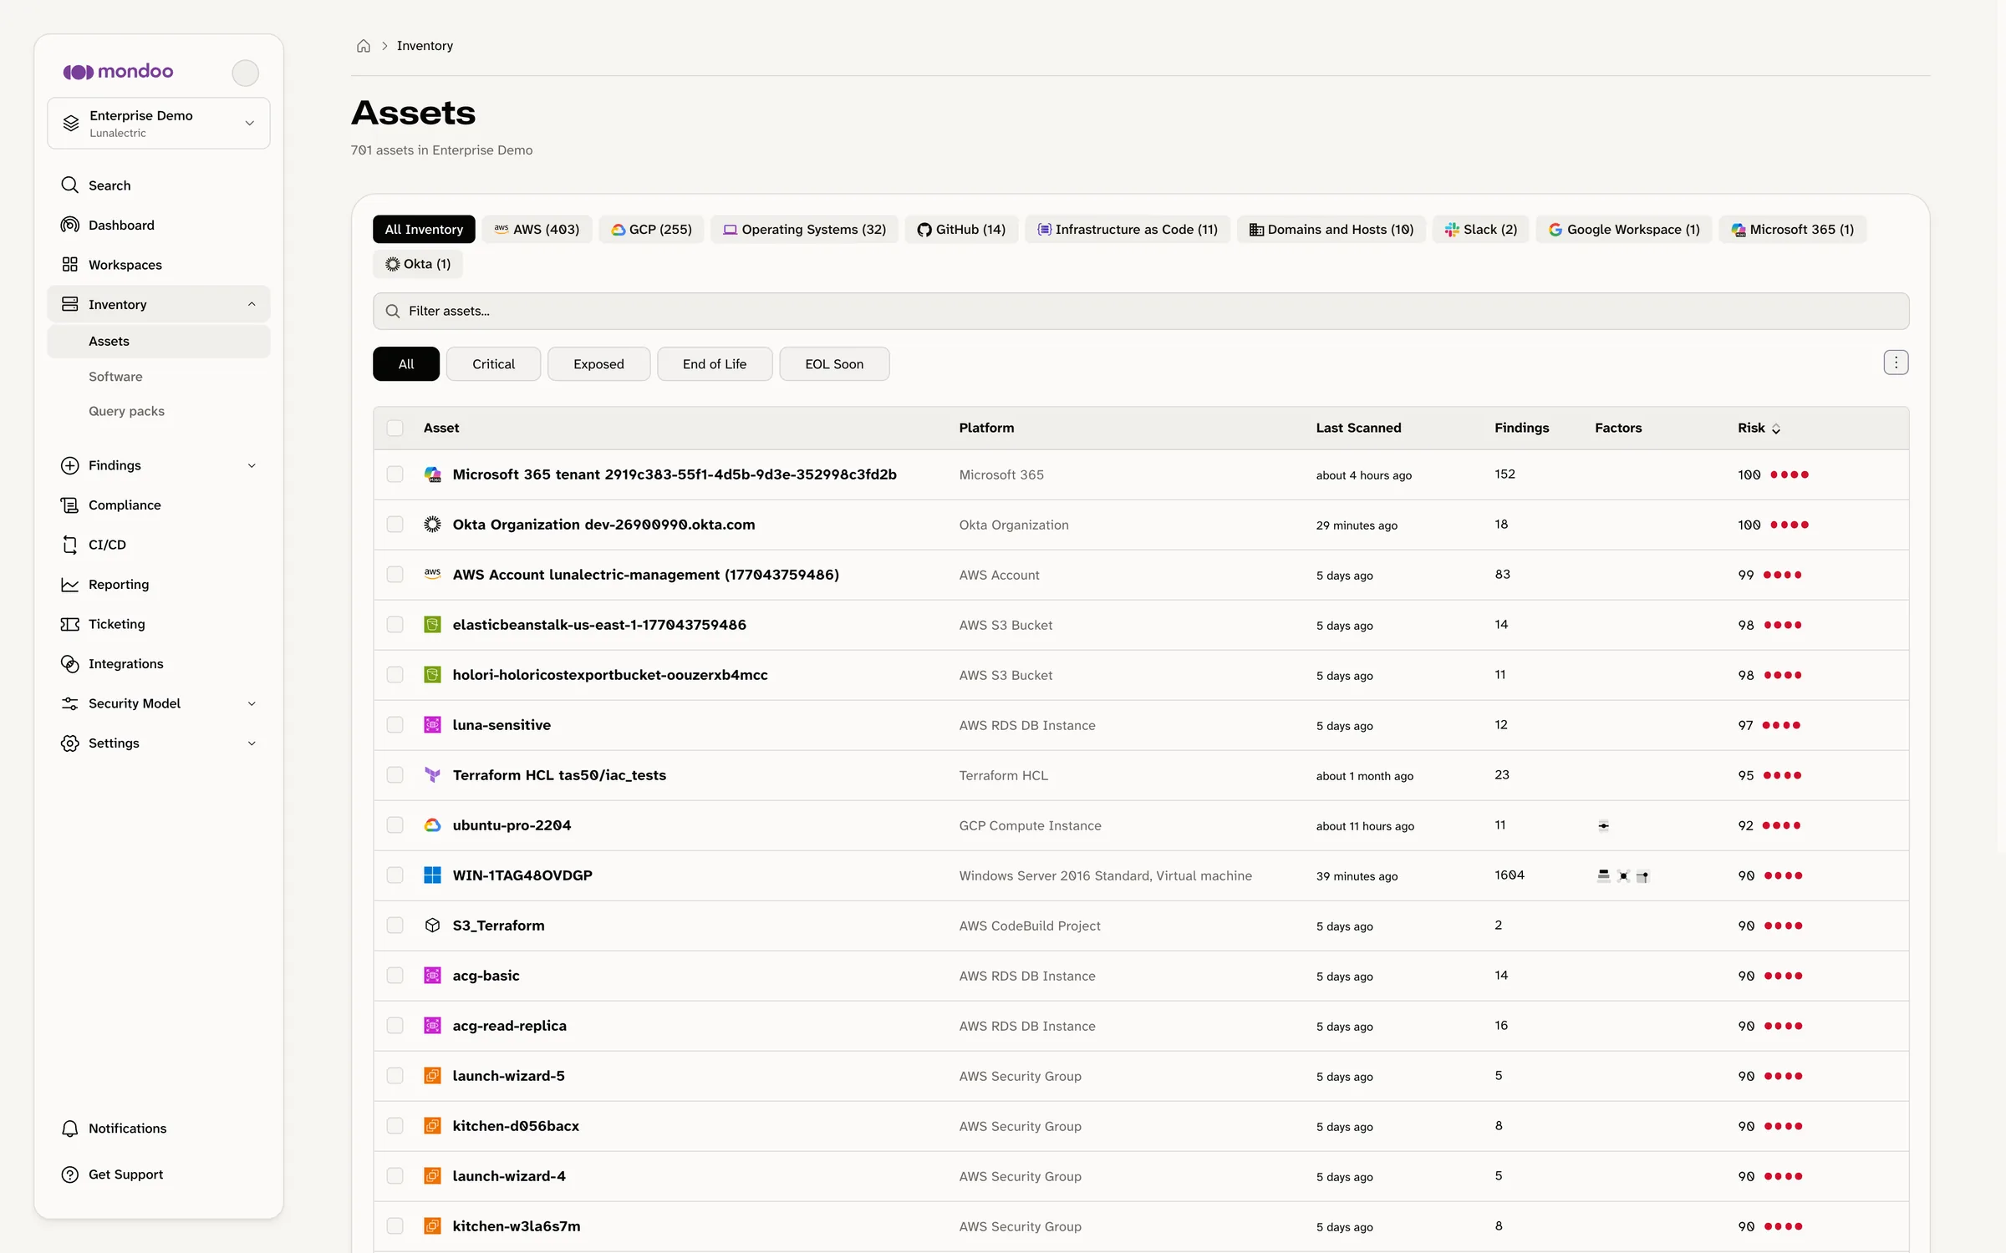Switch to Infrastructure as Code (11) tab

[1128, 229]
